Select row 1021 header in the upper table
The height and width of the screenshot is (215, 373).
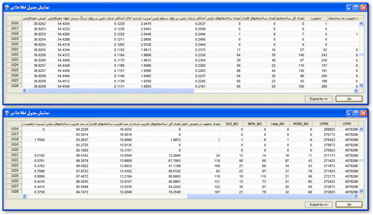coord(14,49)
